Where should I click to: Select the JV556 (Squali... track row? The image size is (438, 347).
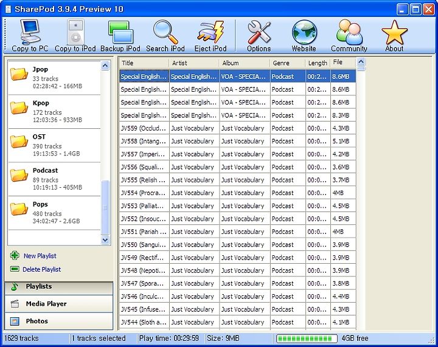(238, 167)
